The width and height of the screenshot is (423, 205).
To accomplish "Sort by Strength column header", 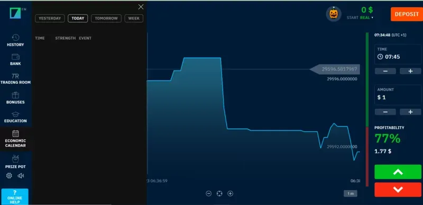I will [x=65, y=38].
